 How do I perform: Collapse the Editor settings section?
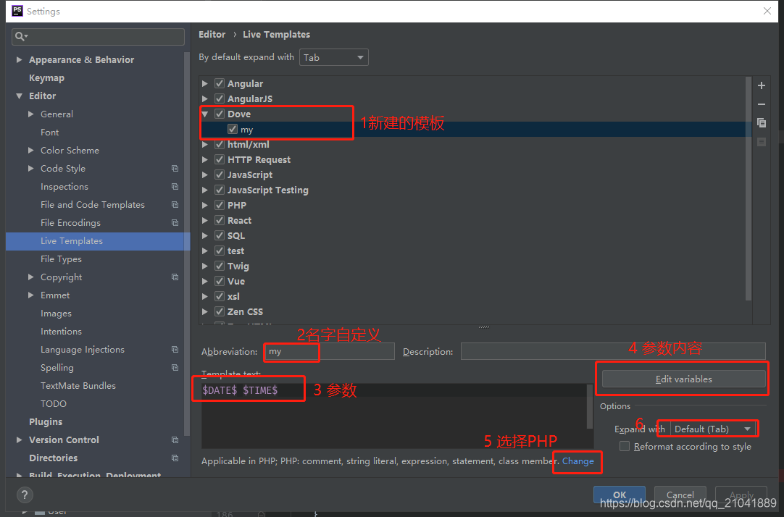tap(19, 96)
